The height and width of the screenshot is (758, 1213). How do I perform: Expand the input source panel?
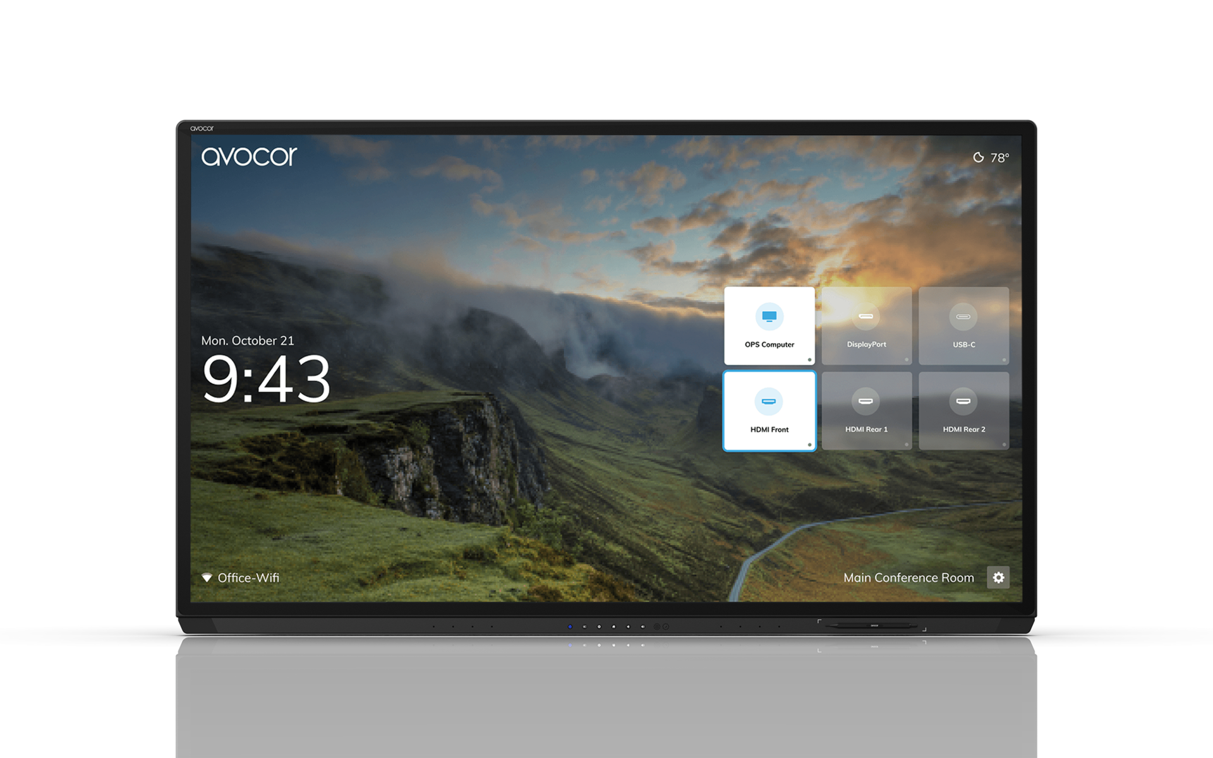click(x=867, y=368)
